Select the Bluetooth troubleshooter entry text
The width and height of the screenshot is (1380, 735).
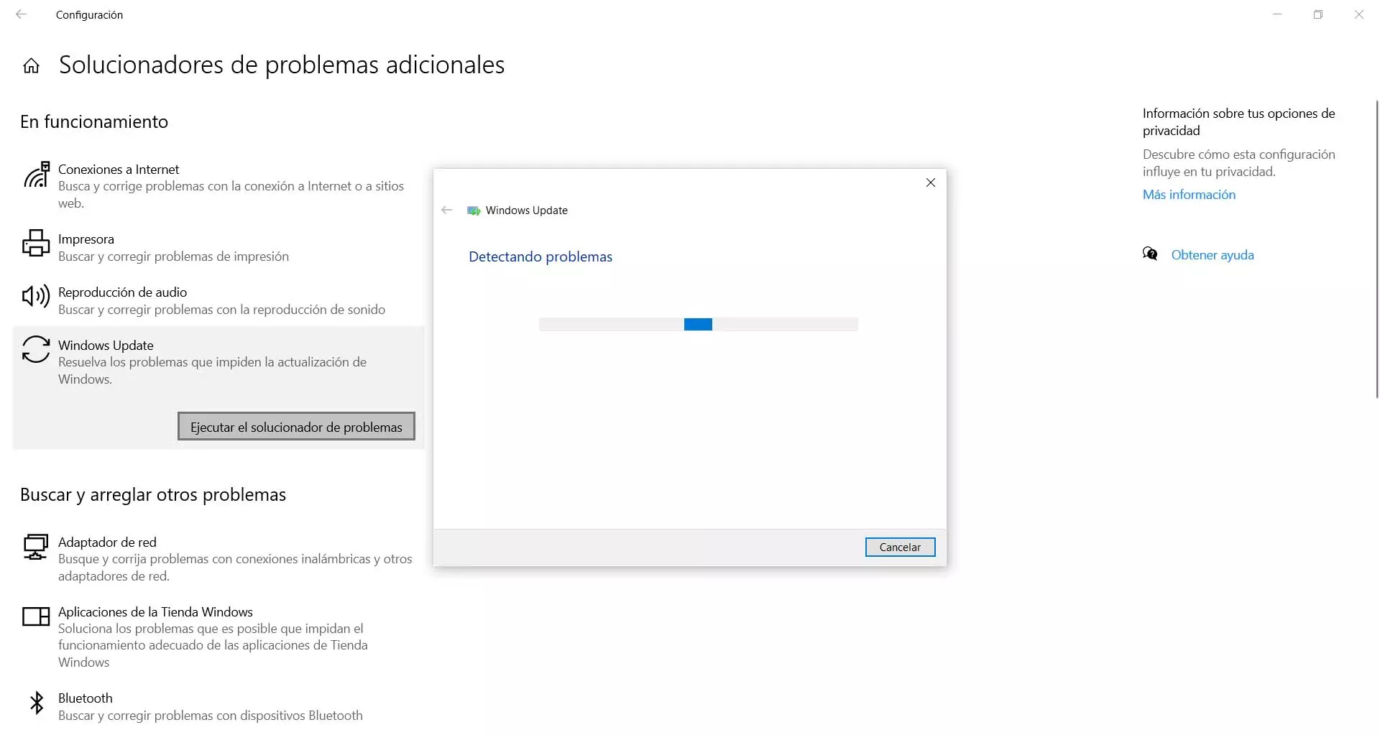86,698
